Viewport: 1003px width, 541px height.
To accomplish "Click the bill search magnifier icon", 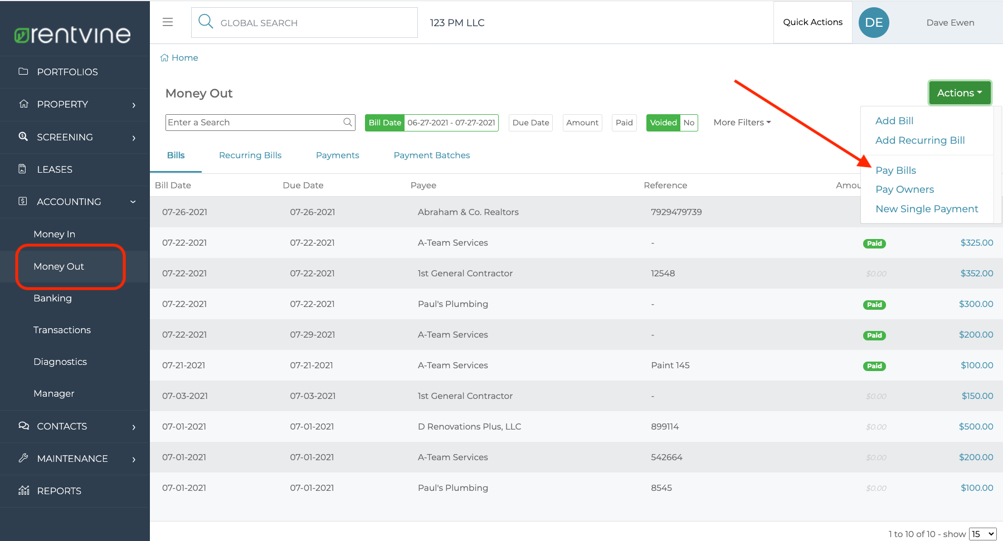I will pos(348,122).
